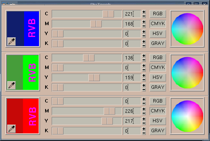Viewport: 210px width, 141px height.
Task: Decrease the M value 168 with minus
Action: (144, 26)
